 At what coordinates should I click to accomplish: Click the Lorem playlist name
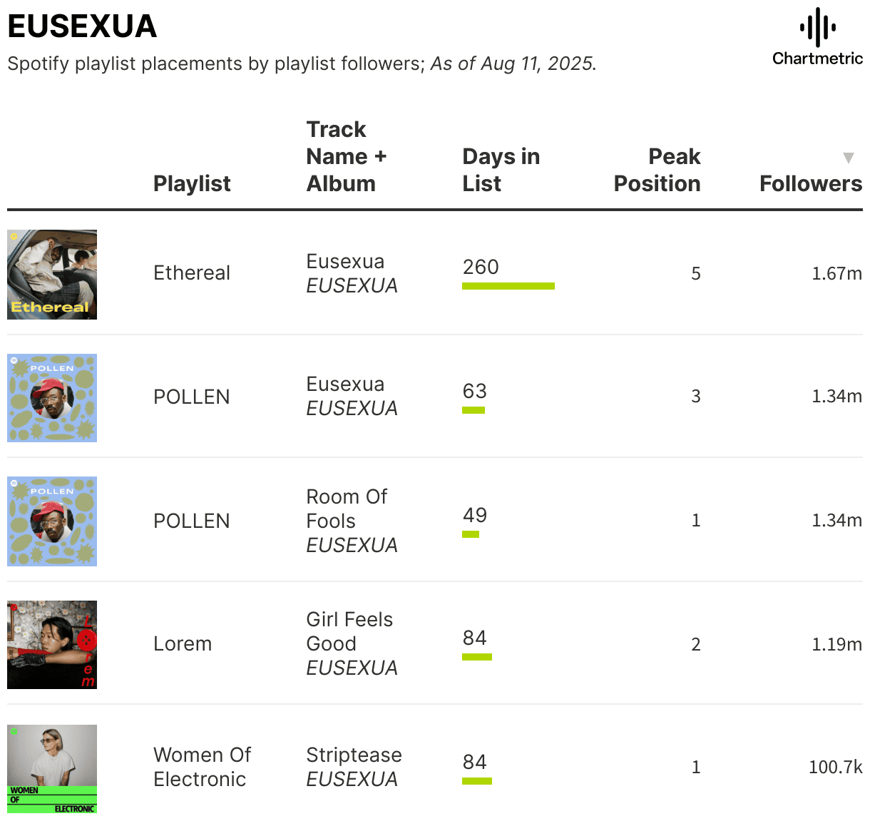[183, 643]
